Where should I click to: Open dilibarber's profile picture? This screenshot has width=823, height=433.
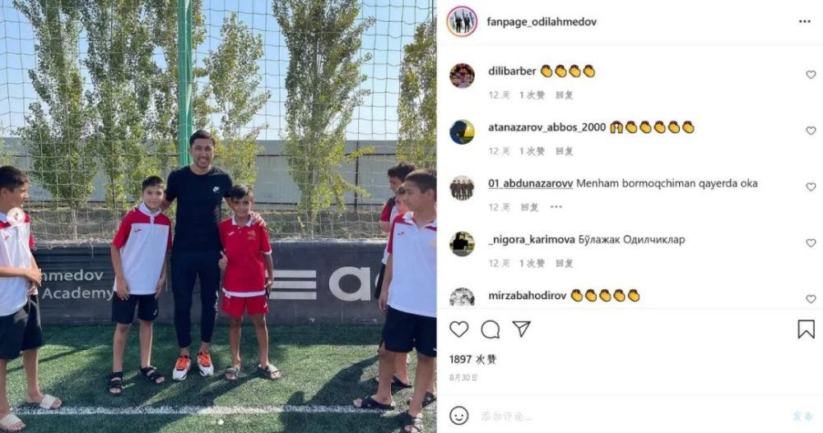(462, 76)
